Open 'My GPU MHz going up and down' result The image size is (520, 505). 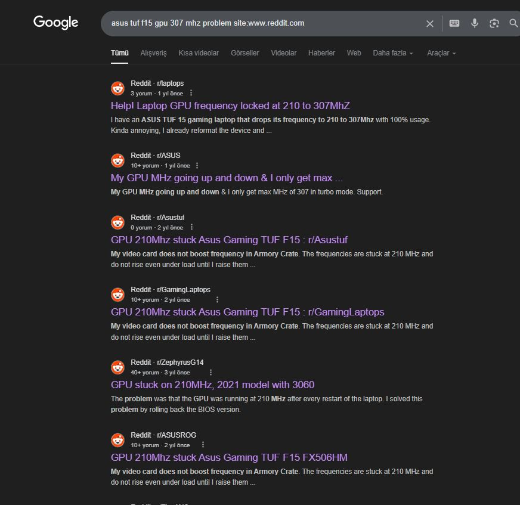(x=227, y=178)
